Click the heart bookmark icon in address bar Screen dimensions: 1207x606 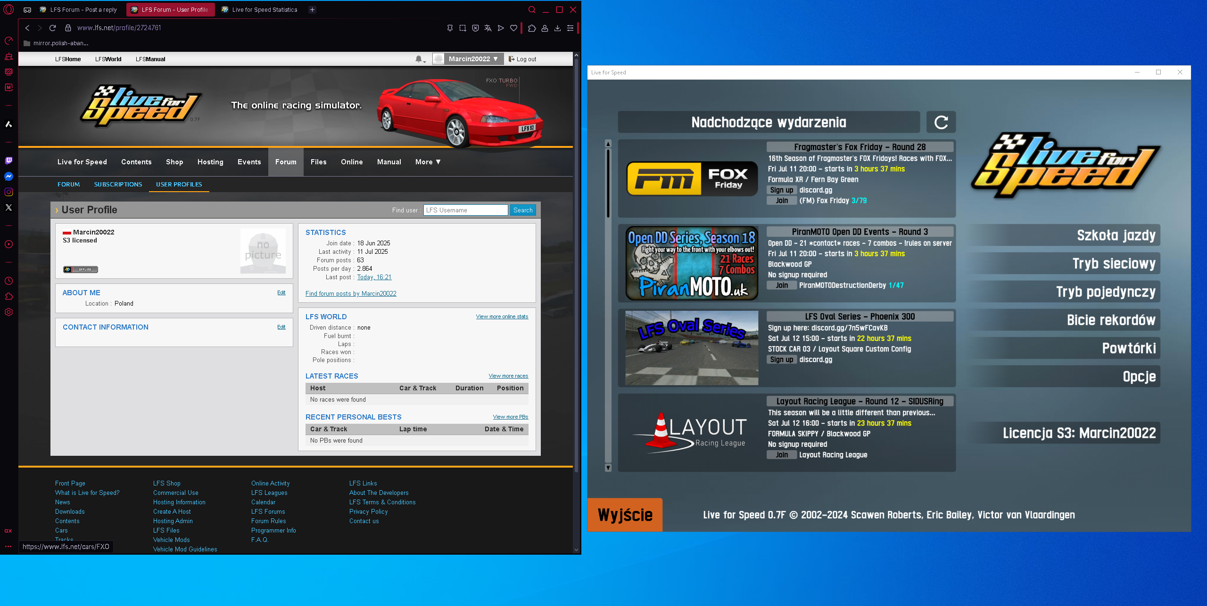click(x=513, y=28)
